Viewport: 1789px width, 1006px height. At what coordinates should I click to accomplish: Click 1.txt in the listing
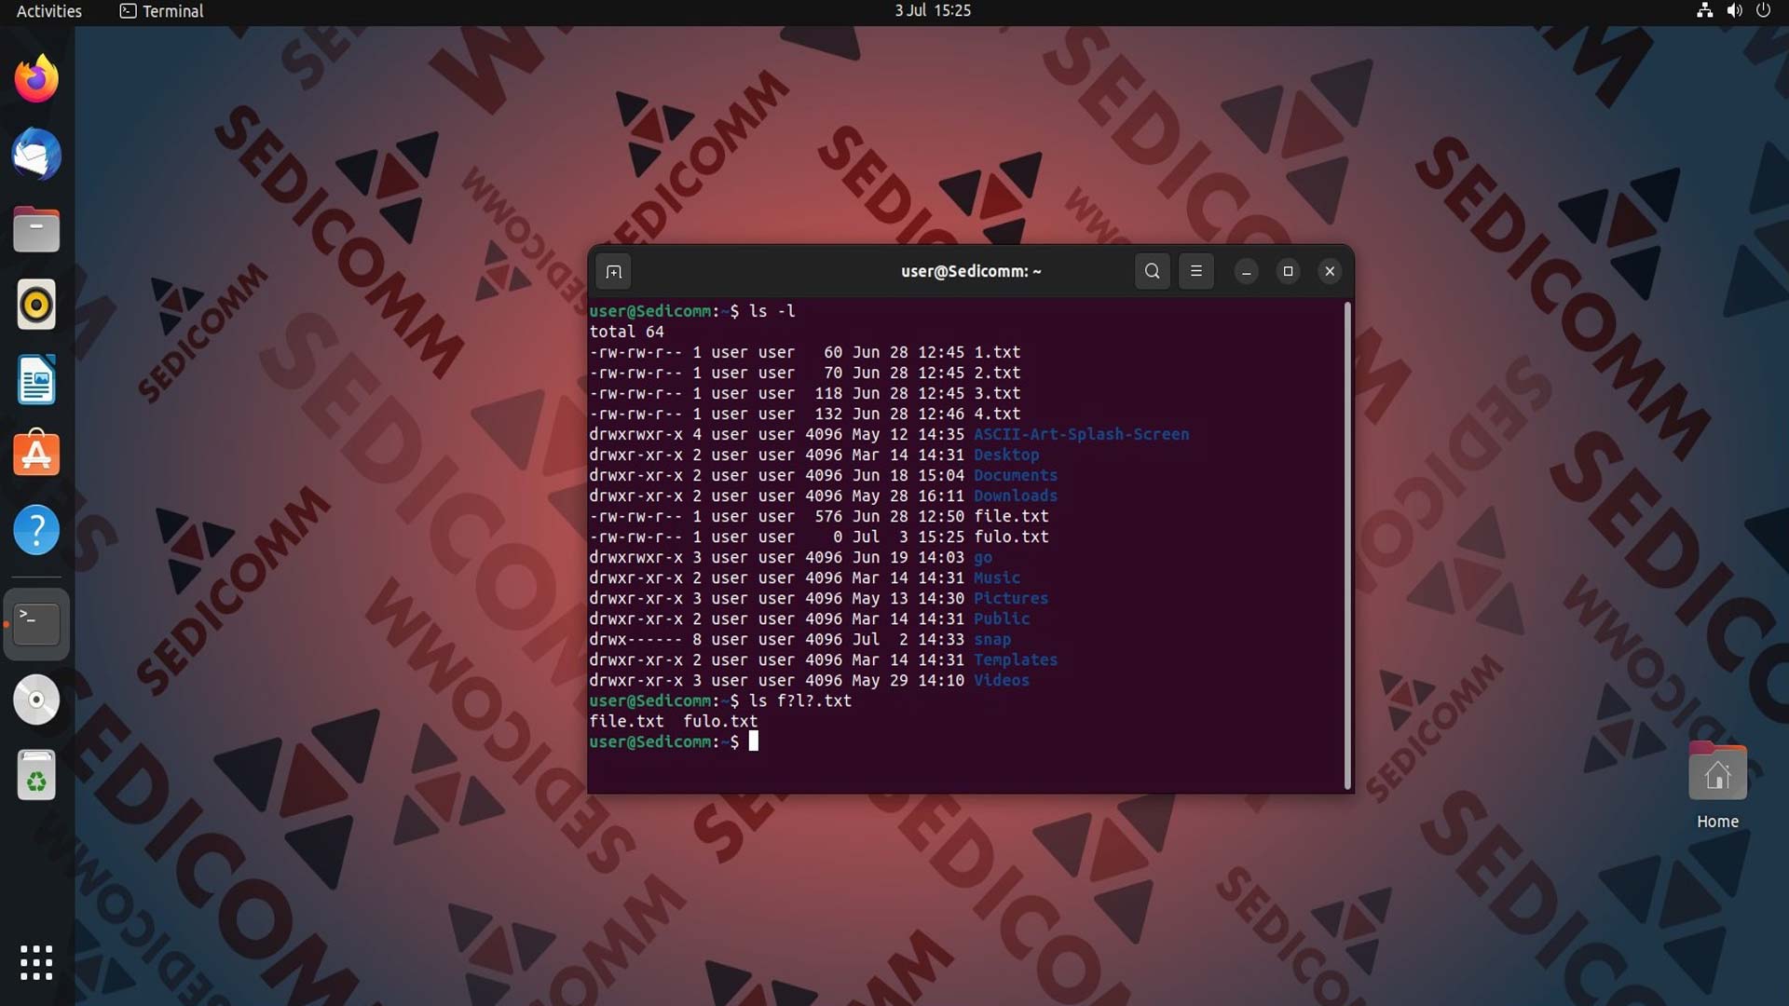(x=997, y=352)
